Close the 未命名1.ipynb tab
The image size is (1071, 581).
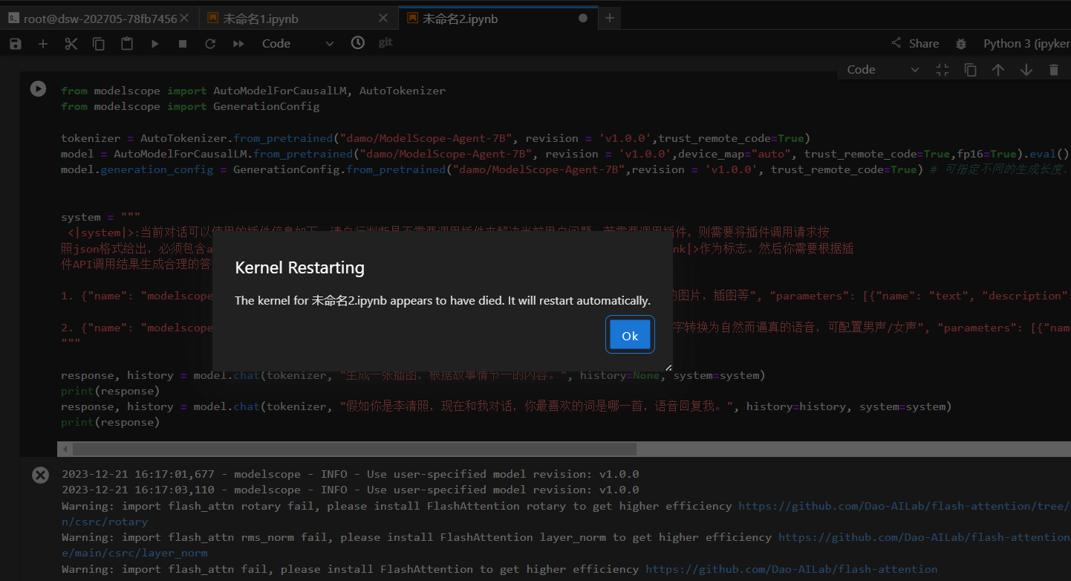tap(382, 19)
